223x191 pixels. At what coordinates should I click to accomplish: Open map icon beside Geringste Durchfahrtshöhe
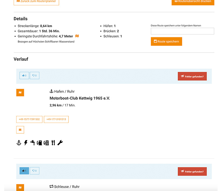(77, 36)
